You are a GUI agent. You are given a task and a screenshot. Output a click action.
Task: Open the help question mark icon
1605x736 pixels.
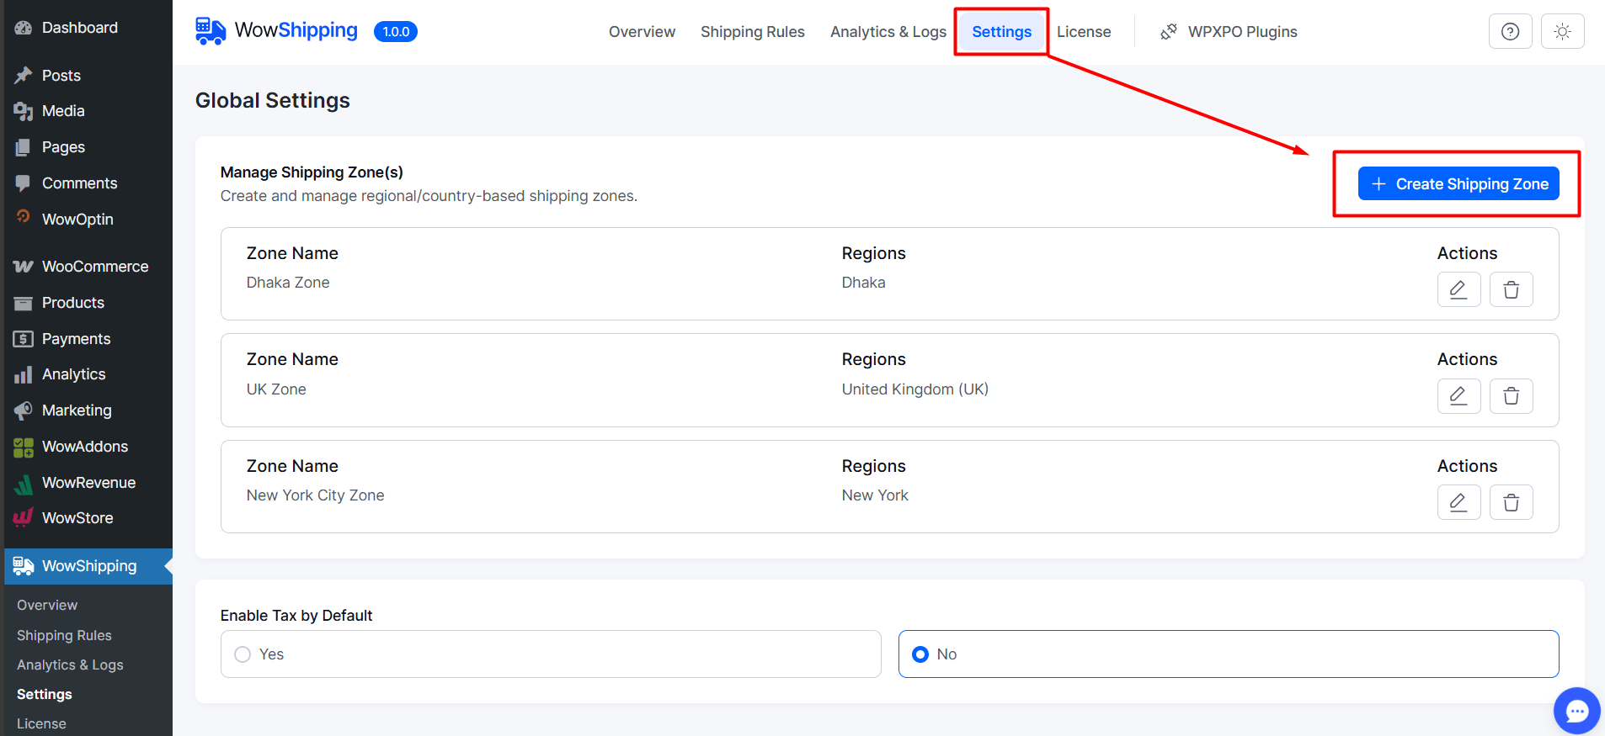coord(1511,31)
